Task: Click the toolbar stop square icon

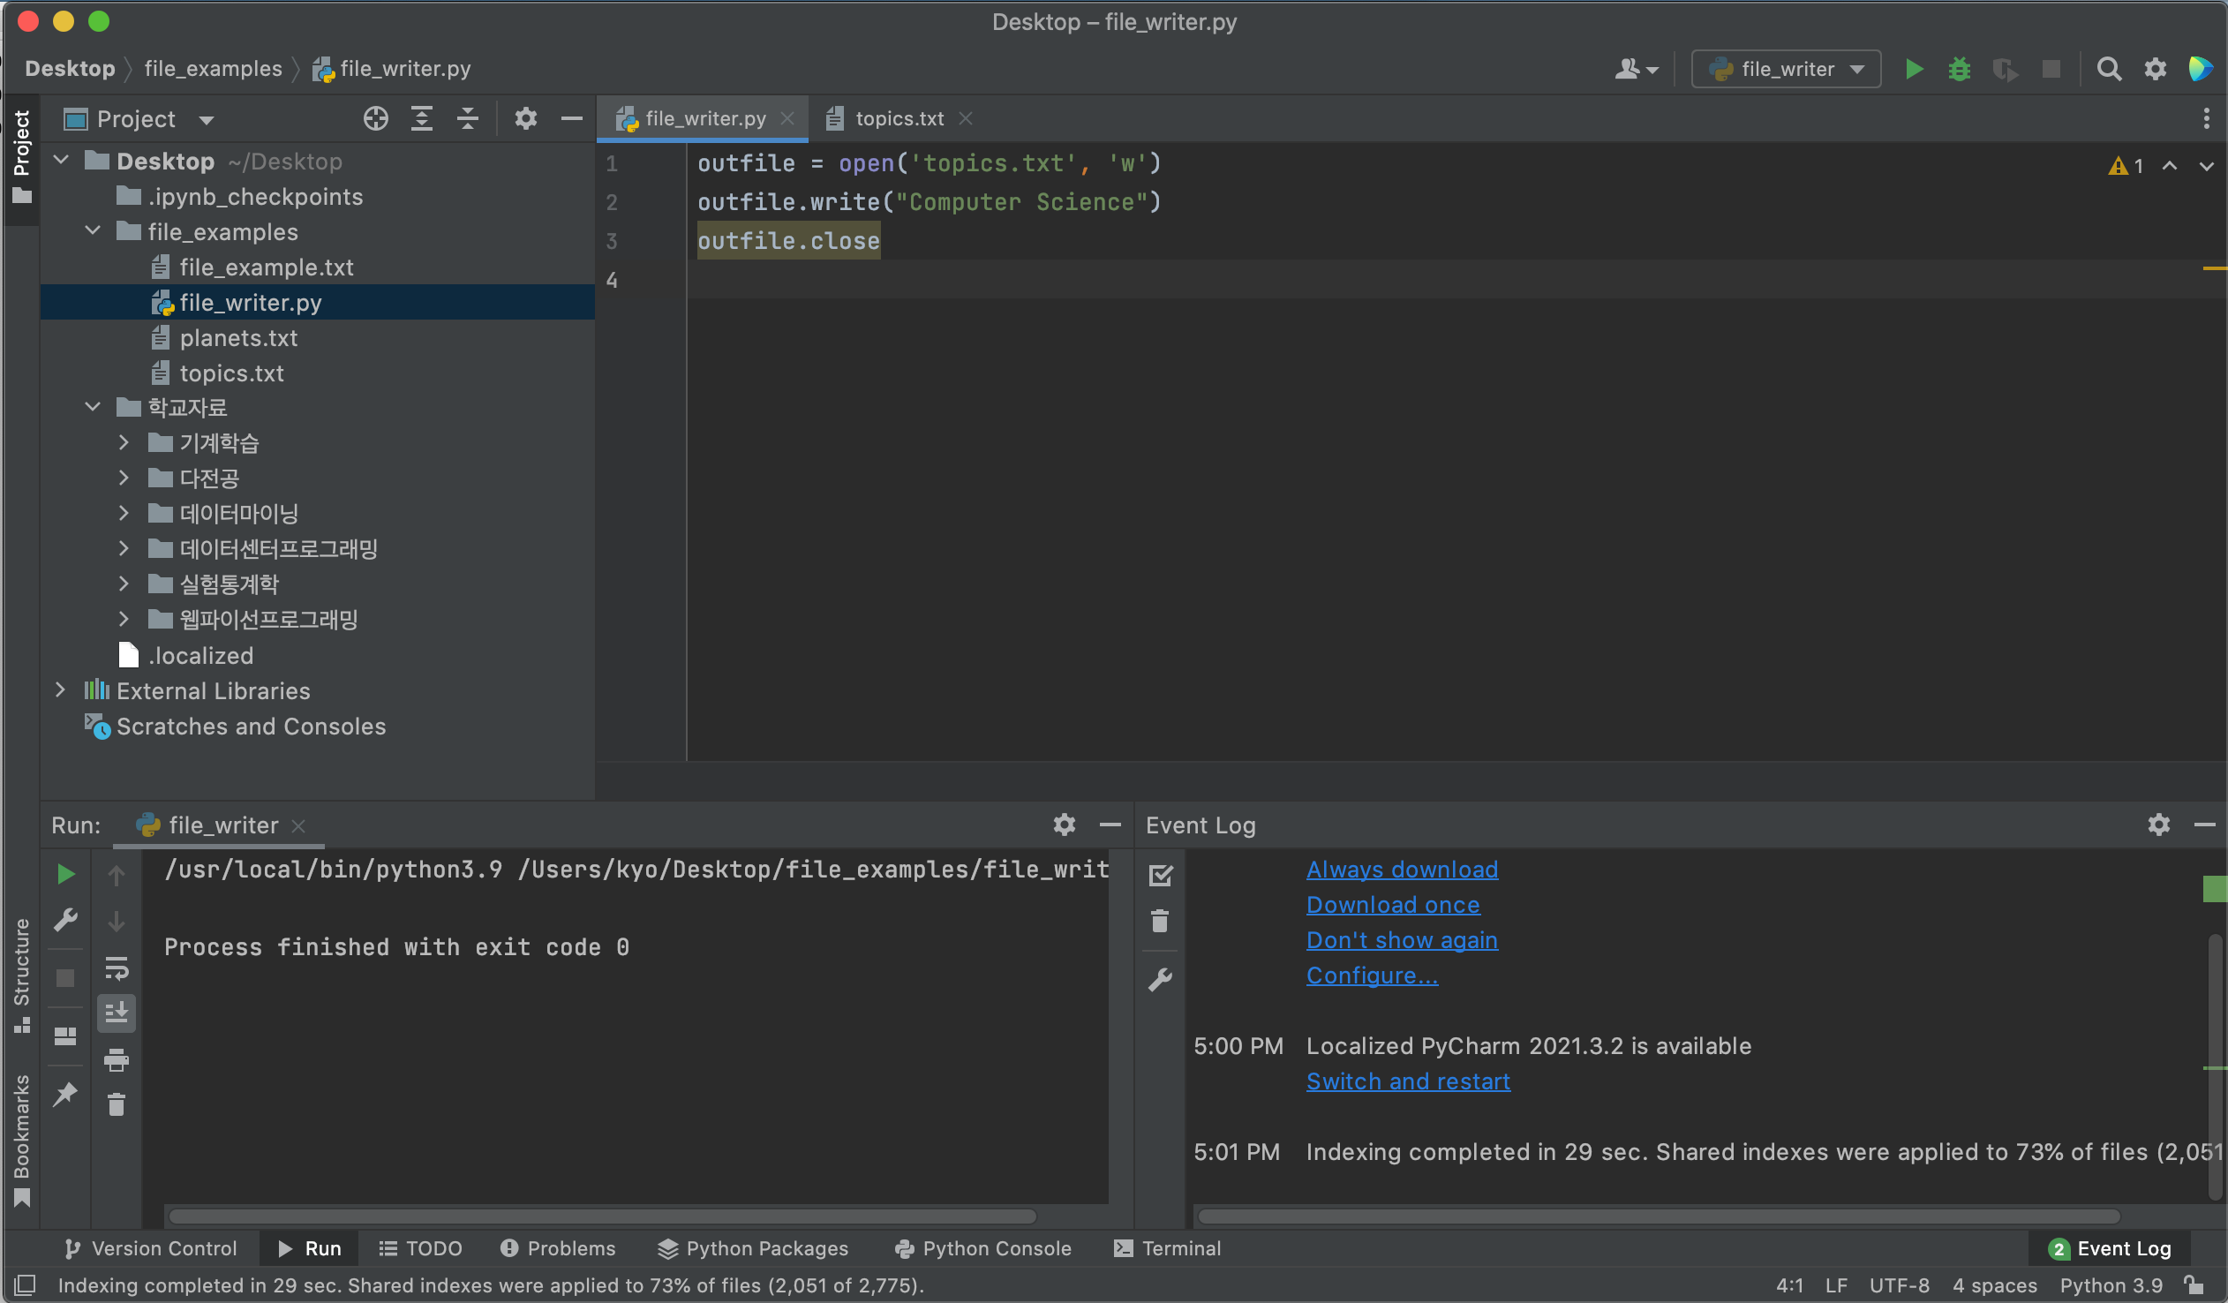Action: click(x=2051, y=69)
